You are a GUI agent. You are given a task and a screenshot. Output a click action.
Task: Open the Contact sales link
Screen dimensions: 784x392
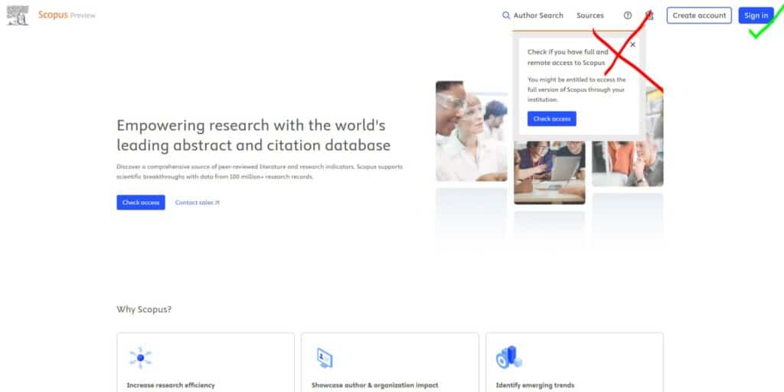pyautogui.click(x=197, y=202)
